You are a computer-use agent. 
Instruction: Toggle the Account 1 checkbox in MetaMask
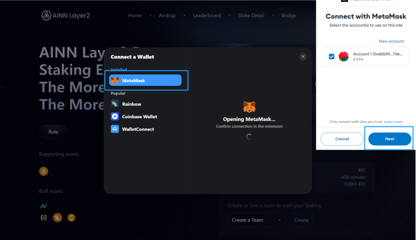click(331, 56)
